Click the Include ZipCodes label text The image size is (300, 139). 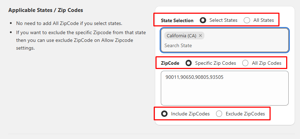(x=190, y=114)
